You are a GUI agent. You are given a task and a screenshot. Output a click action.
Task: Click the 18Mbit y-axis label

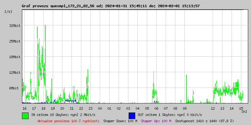tap(15, 57)
